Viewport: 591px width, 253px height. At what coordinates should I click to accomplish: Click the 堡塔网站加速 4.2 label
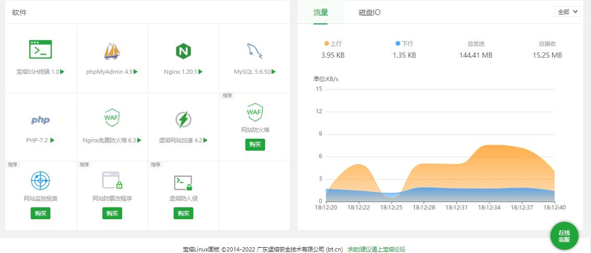pyautogui.click(x=180, y=140)
